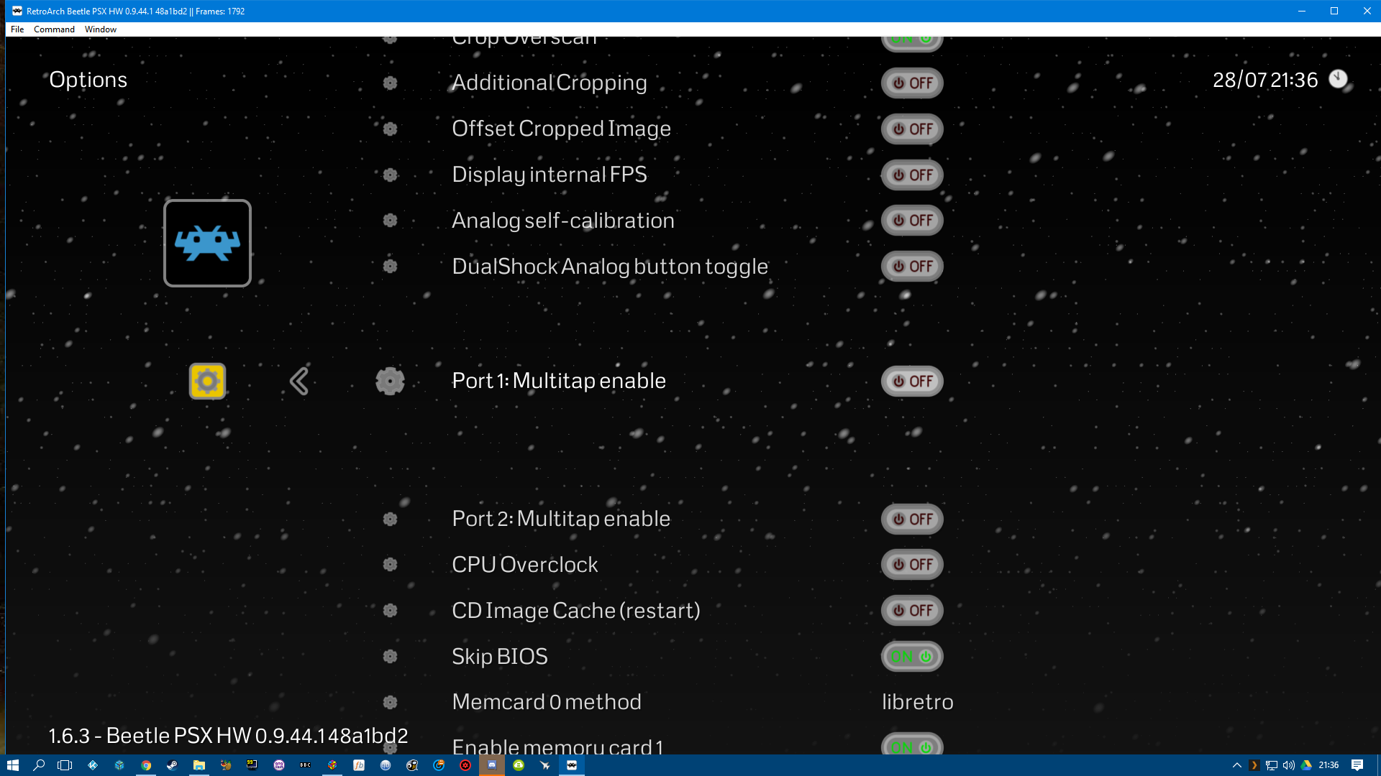Toggle Additional Cropping switch
Viewport: 1381px width, 776px height.
point(912,83)
